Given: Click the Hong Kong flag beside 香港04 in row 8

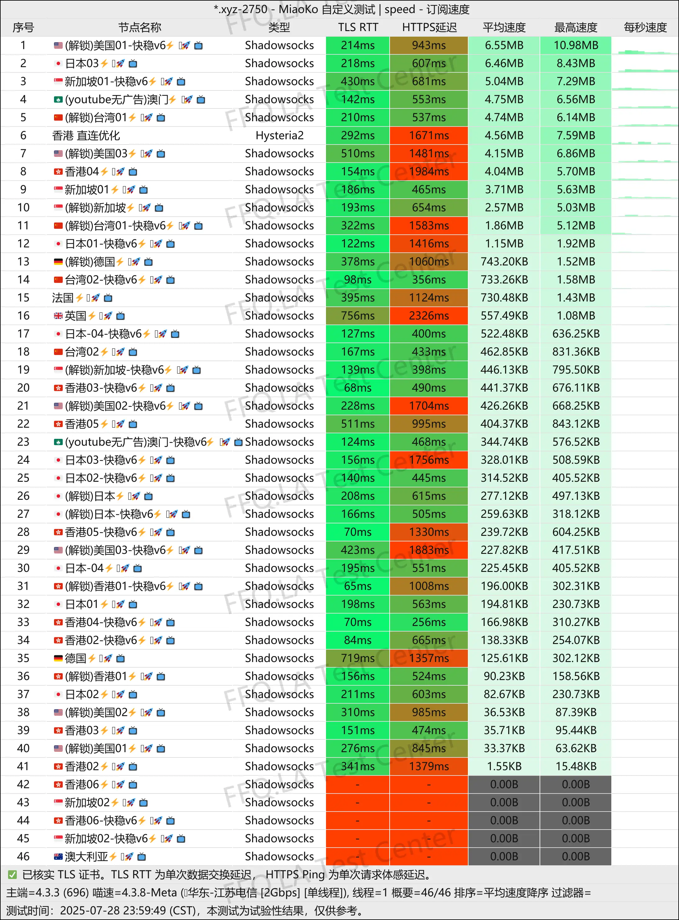Looking at the screenshot, I should (58, 172).
